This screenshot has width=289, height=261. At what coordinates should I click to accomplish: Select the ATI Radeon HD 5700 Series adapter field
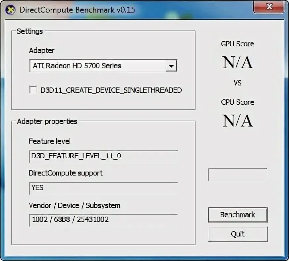click(103, 66)
